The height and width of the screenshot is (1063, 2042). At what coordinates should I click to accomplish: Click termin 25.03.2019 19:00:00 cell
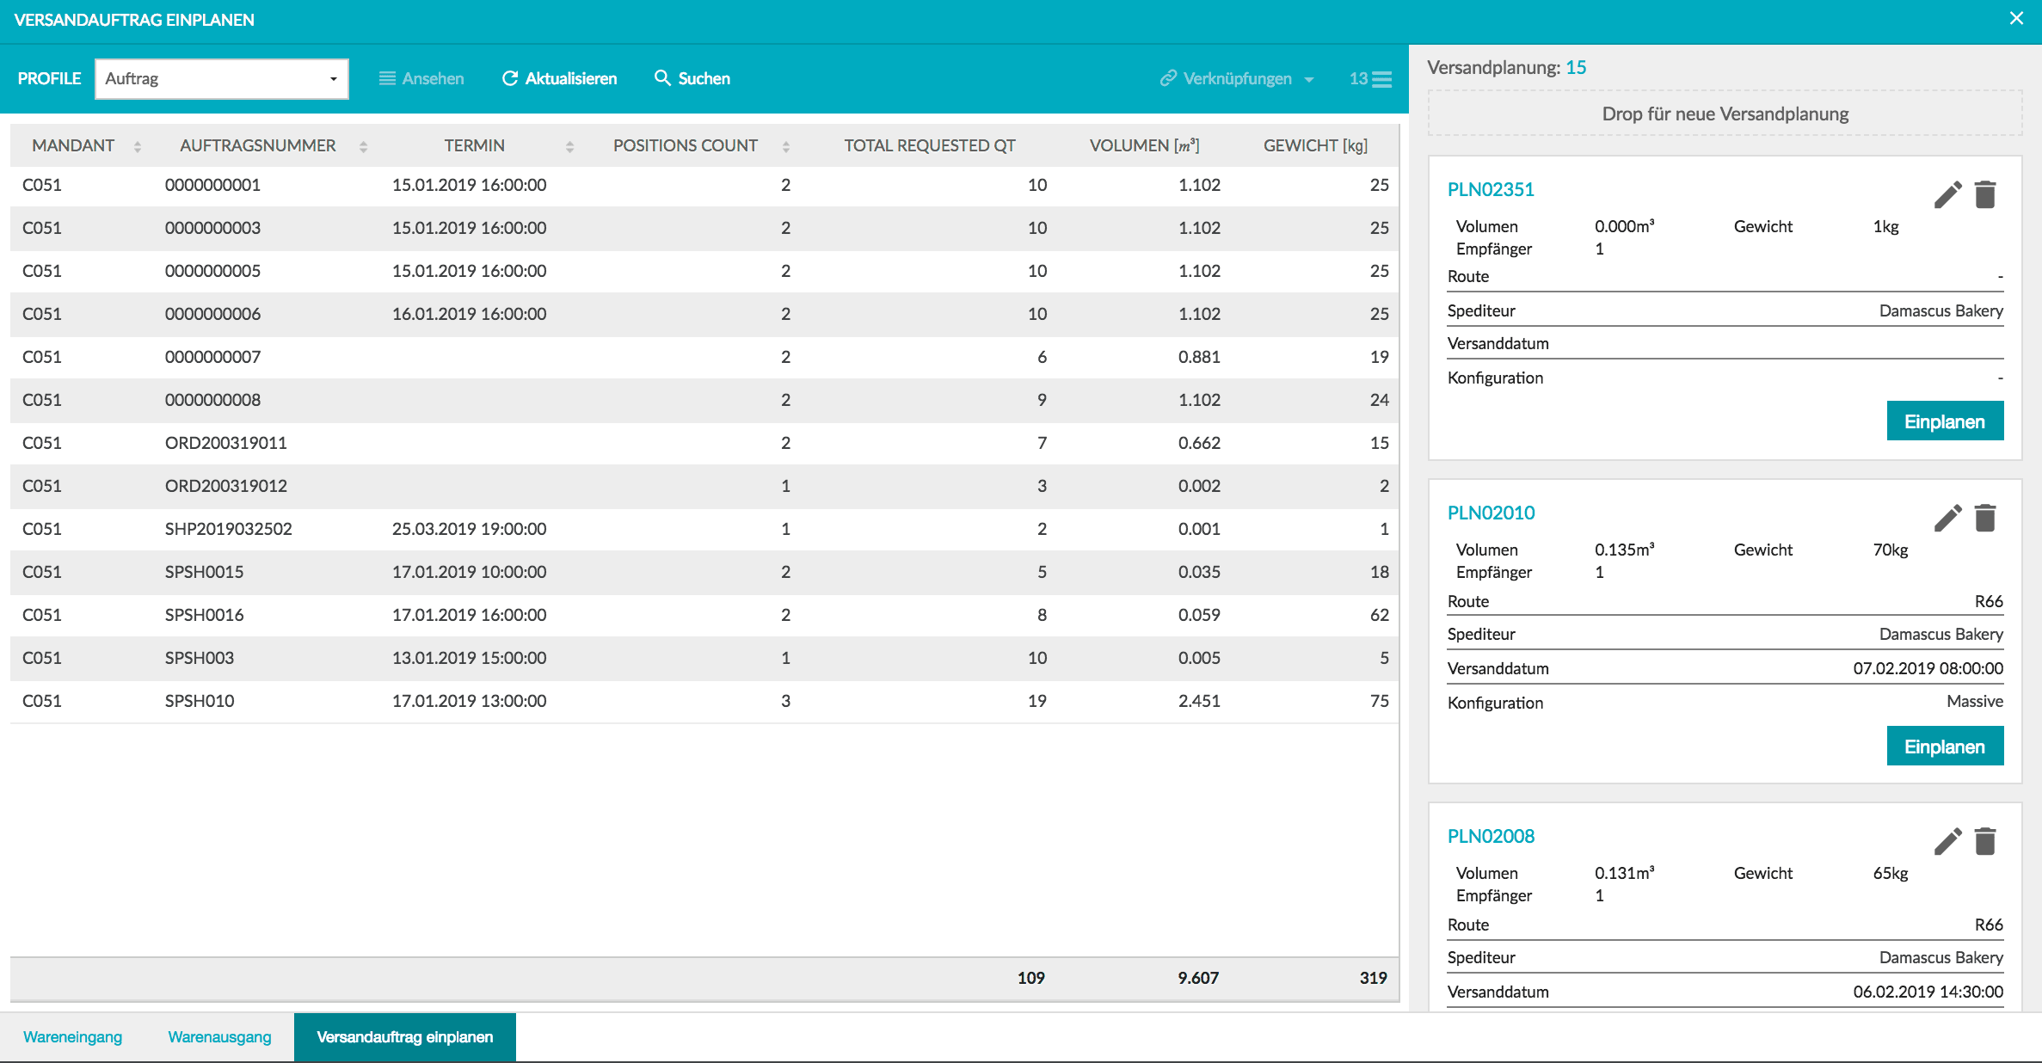[469, 529]
